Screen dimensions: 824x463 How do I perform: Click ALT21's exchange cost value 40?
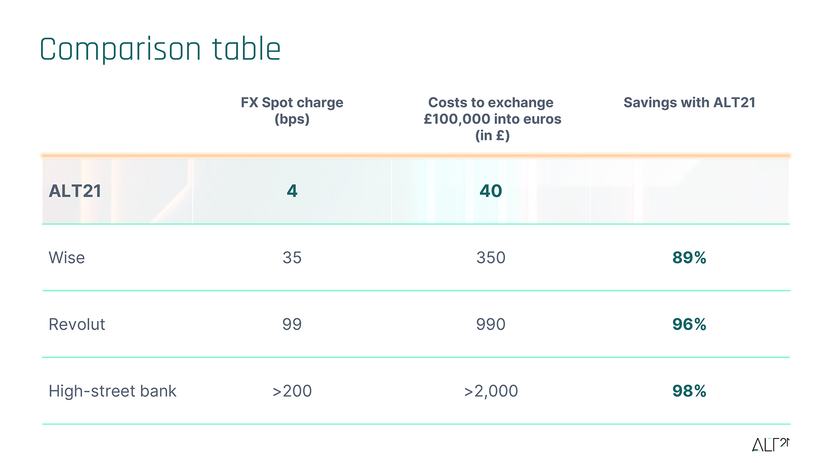tap(491, 191)
